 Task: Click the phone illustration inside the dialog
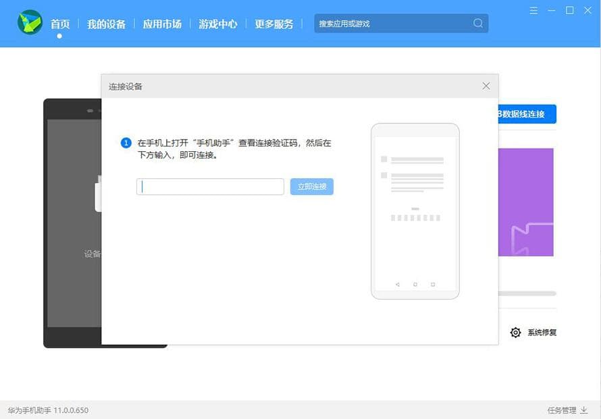point(415,211)
